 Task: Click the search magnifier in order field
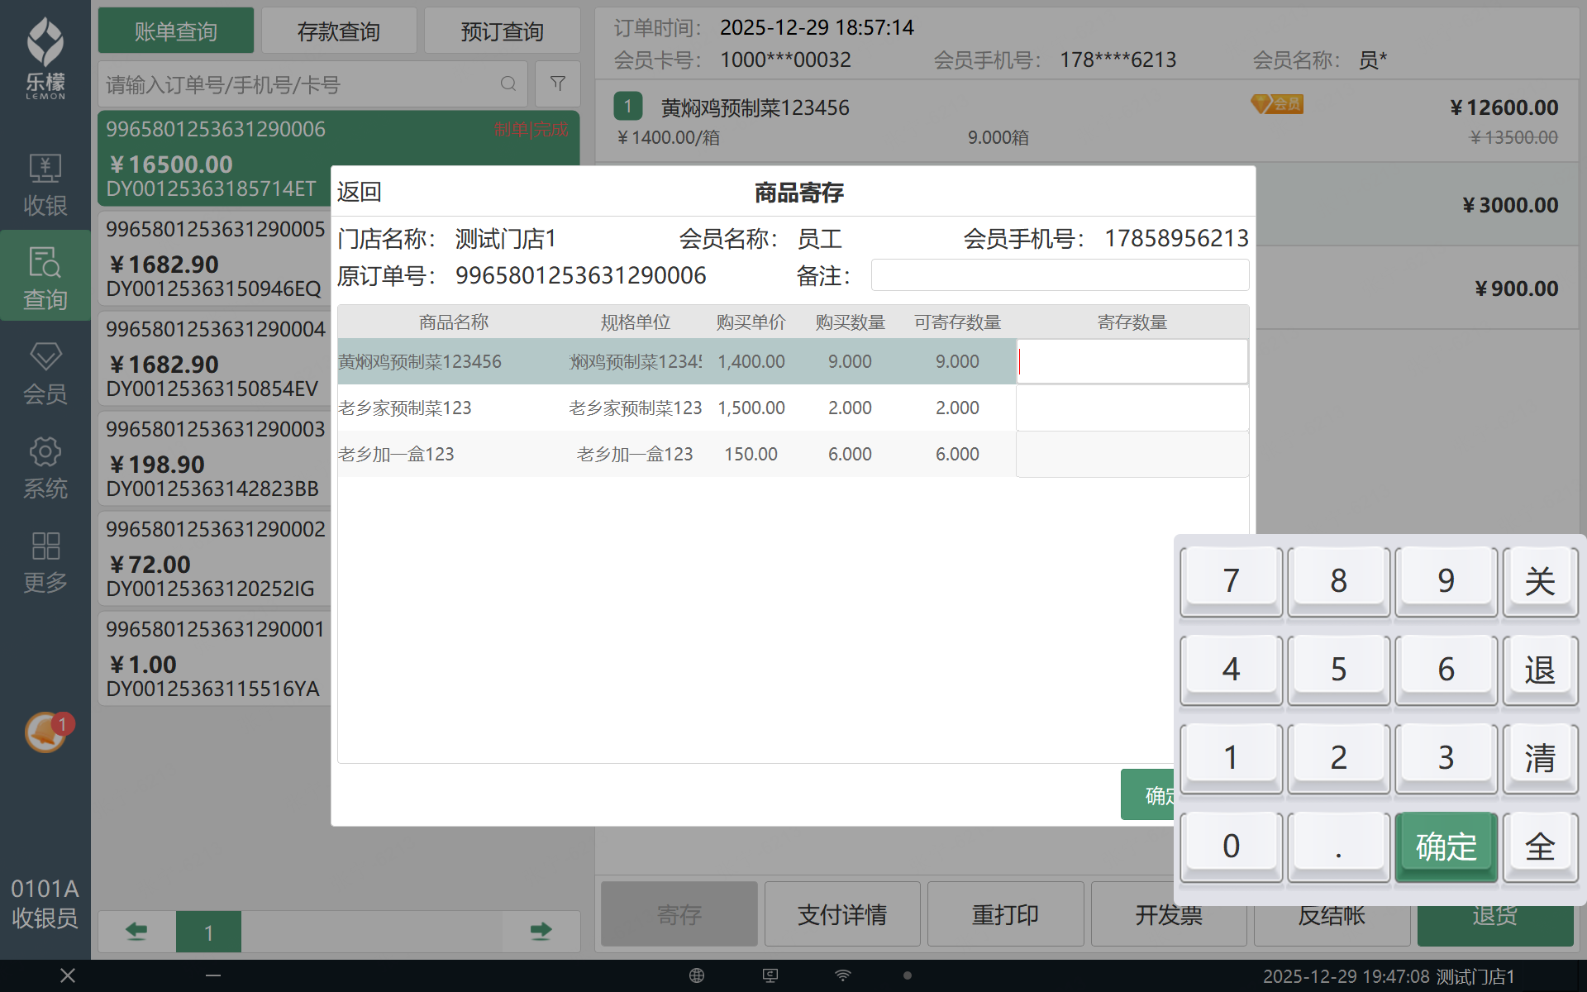[508, 83]
